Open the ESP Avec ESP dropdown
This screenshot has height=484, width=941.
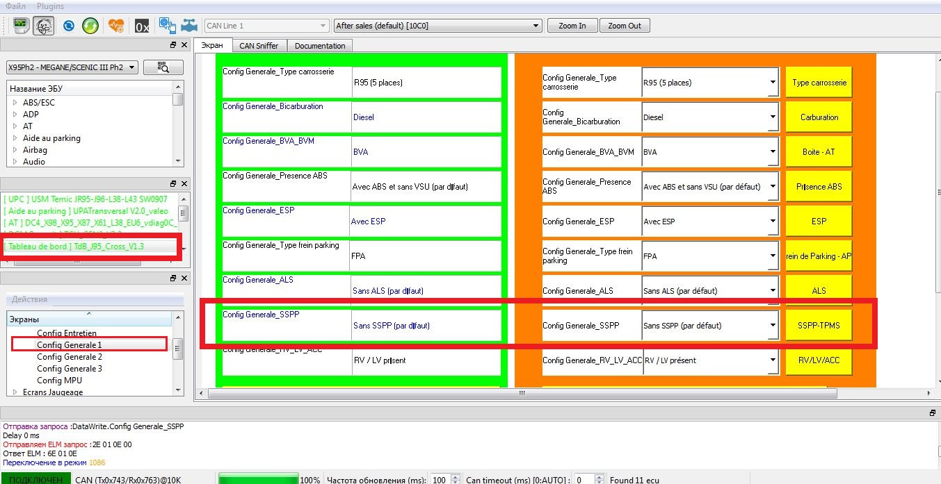709,222
